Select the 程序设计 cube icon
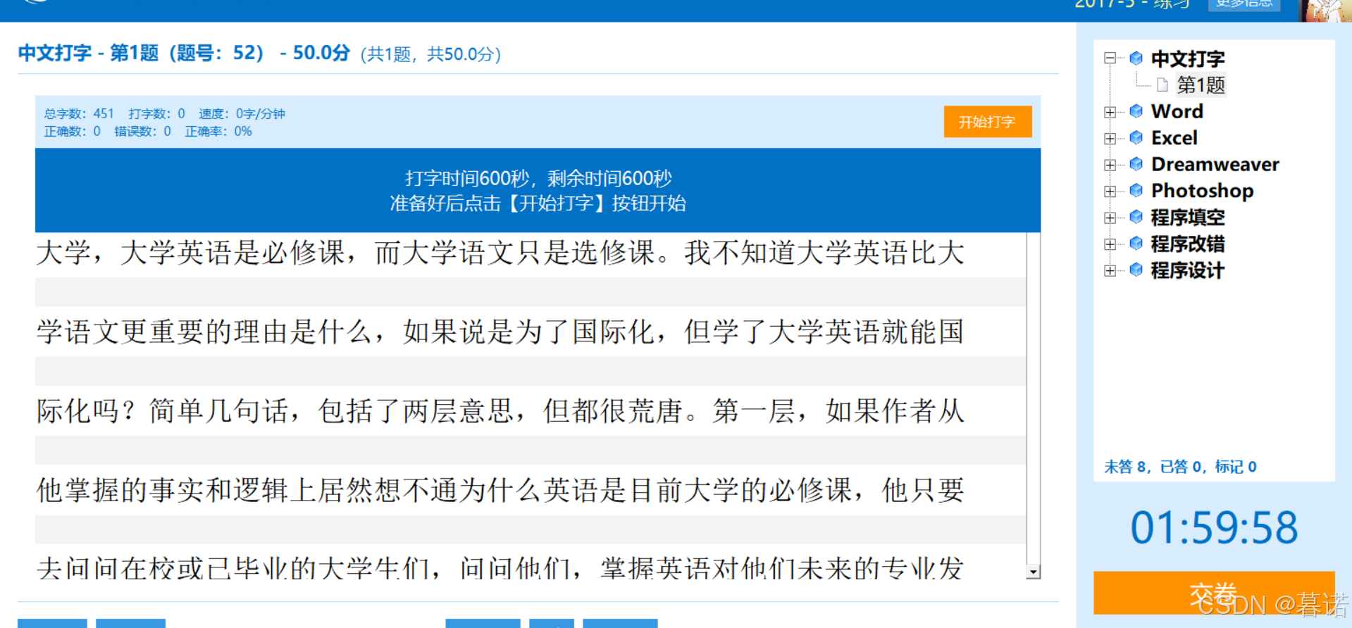This screenshot has width=1352, height=628. click(x=1136, y=270)
